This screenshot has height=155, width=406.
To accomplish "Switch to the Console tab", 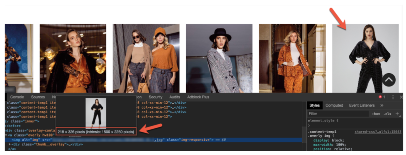I will pos(17,97).
